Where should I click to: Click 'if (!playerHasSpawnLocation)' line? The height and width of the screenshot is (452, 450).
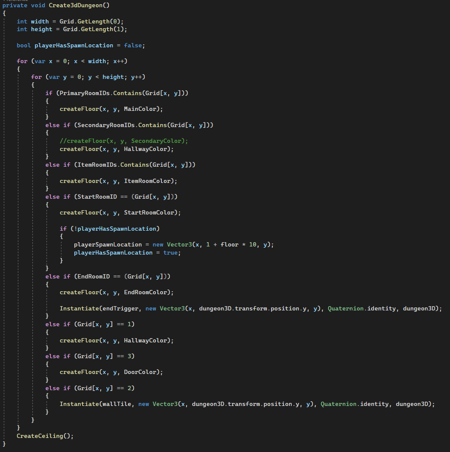pyautogui.click(x=110, y=229)
